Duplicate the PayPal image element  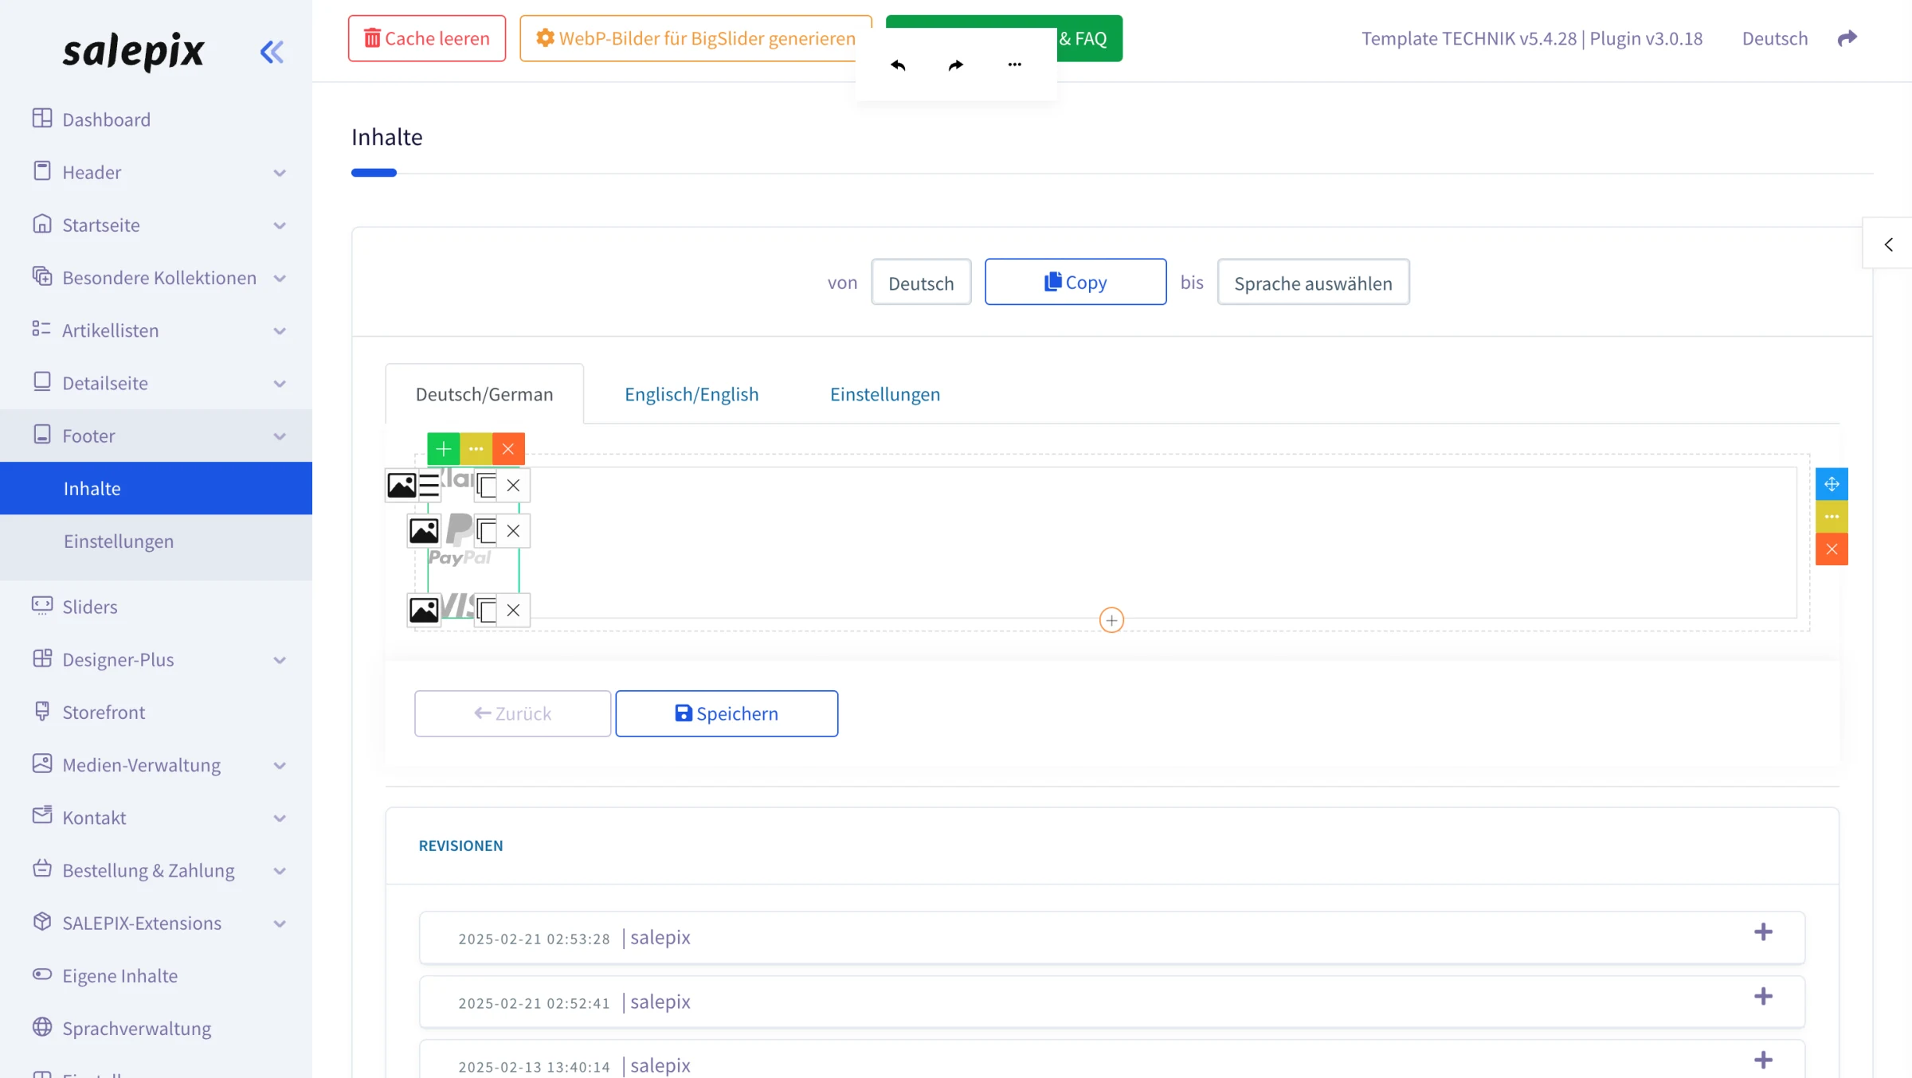486,531
